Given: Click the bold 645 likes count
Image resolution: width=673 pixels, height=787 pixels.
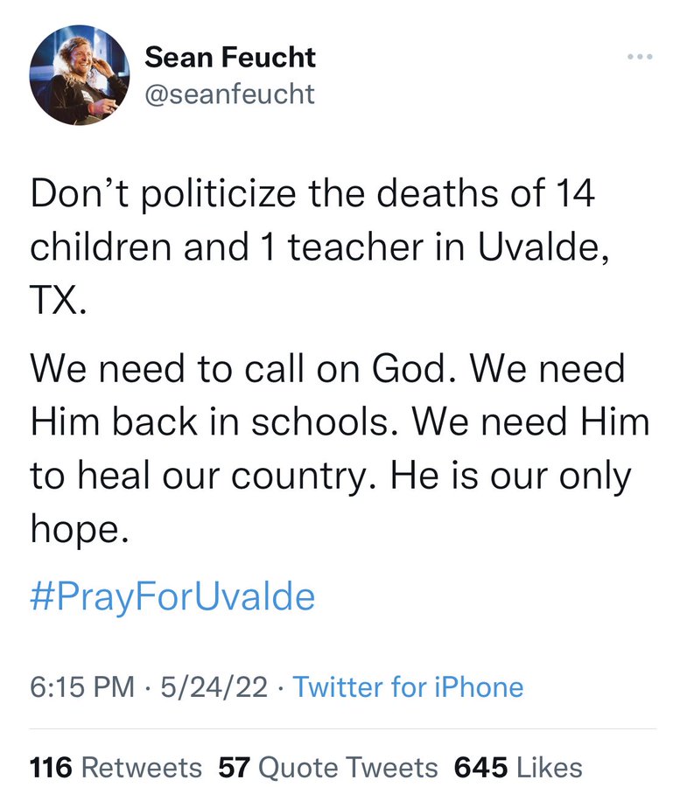Looking at the screenshot, I should tap(480, 767).
